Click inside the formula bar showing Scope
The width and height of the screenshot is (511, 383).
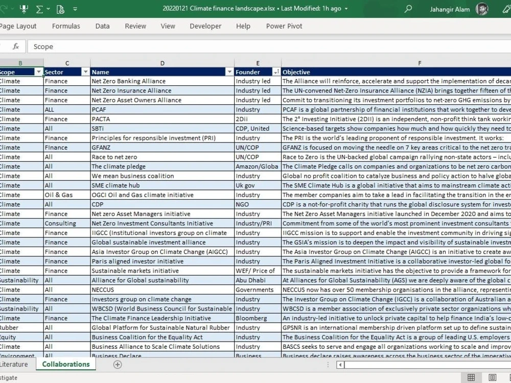click(x=269, y=46)
